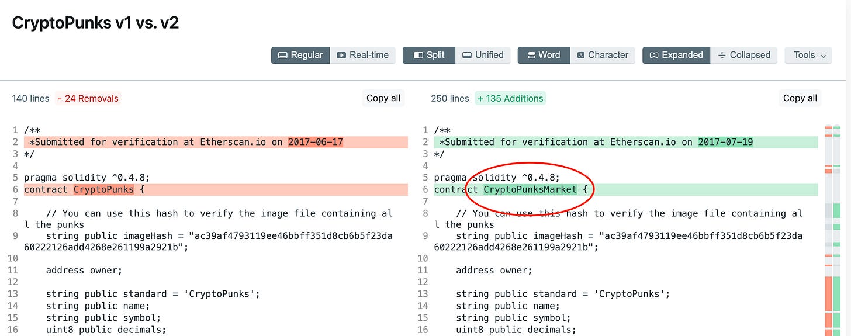Select the Split view option
851x336 pixels.
[x=429, y=55]
